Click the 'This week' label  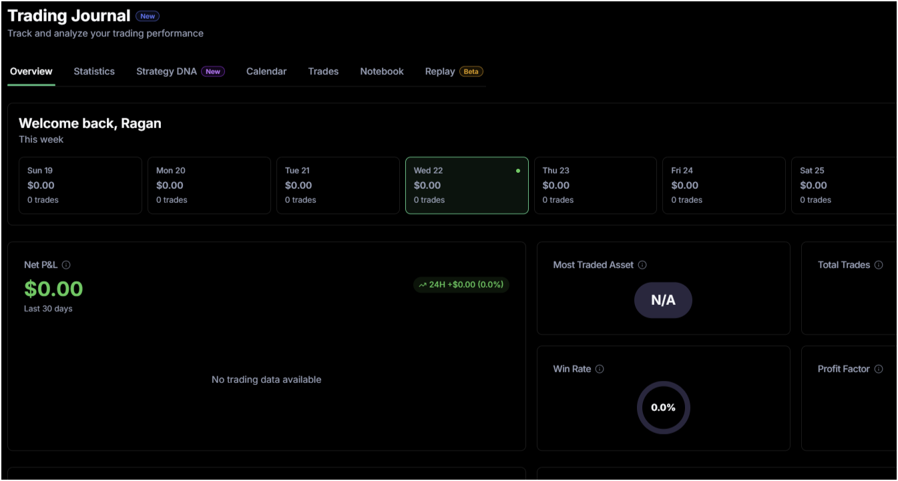(x=41, y=139)
